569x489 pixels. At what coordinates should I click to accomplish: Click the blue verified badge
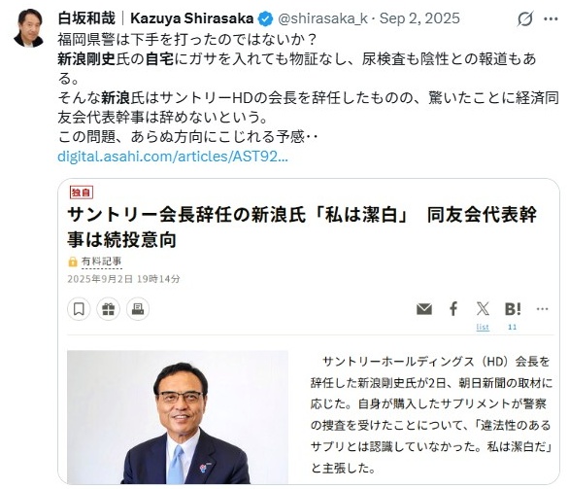coord(265,18)
